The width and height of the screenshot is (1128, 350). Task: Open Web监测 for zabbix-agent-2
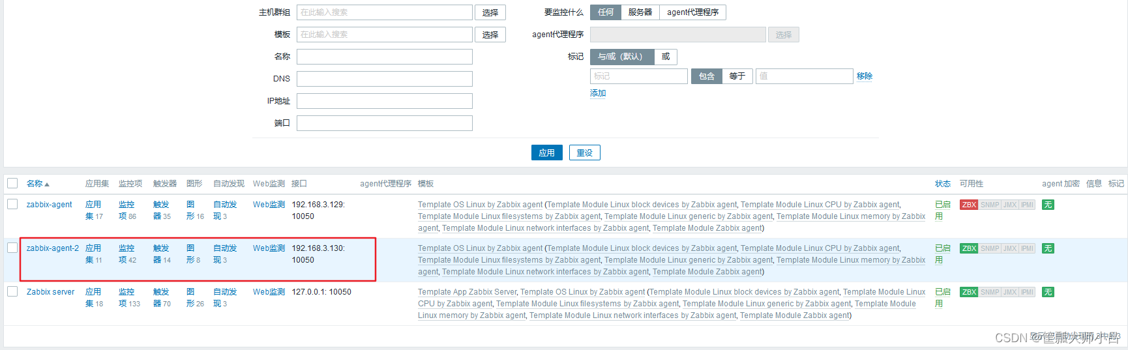pos(269,248)
